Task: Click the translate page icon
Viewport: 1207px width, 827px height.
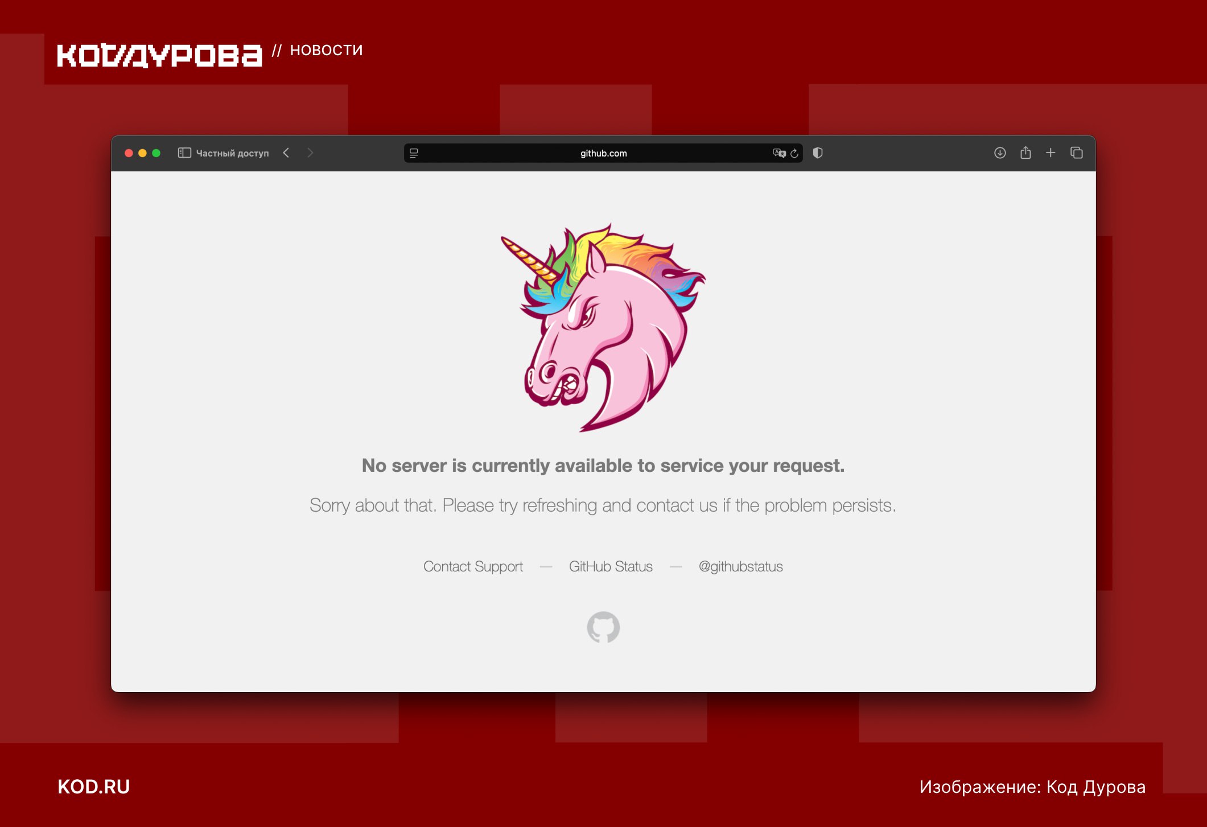Action: (778, 153)
